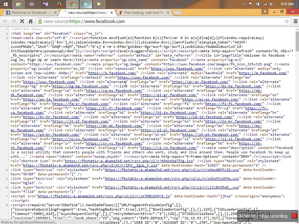299x224 pixels.
Task: Open the mk-mk.facebook.com link
Action: (114, 125)
